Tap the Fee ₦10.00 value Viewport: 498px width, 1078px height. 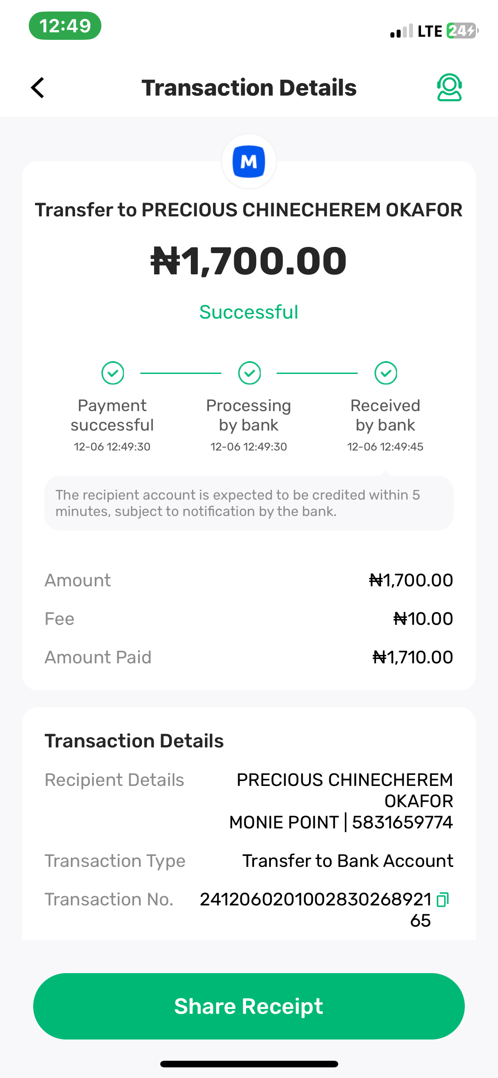[423, 619]
